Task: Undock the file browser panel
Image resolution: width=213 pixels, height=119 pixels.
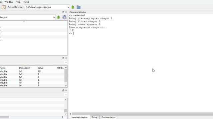Action: pos(63,12)
